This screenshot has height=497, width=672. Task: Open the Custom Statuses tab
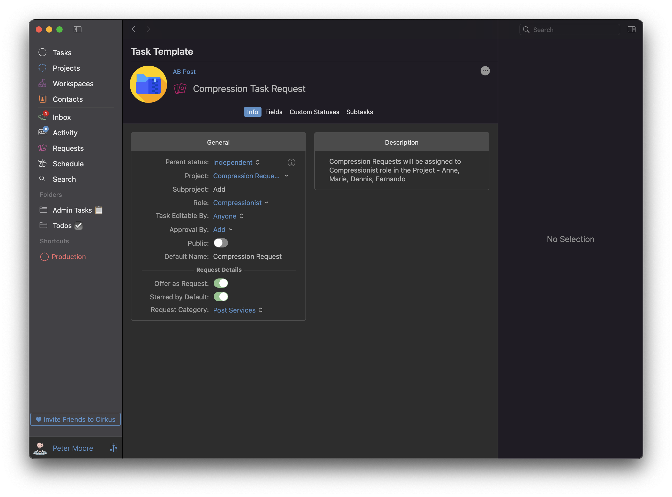tap(314, 112)
